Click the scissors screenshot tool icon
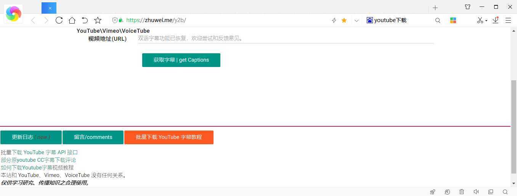 [480, 20]
